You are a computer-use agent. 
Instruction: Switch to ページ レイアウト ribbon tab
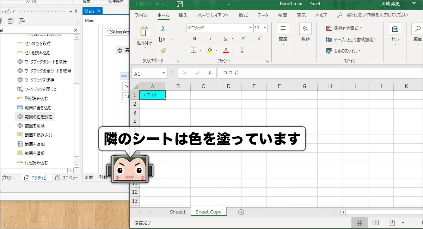[213, 15]
